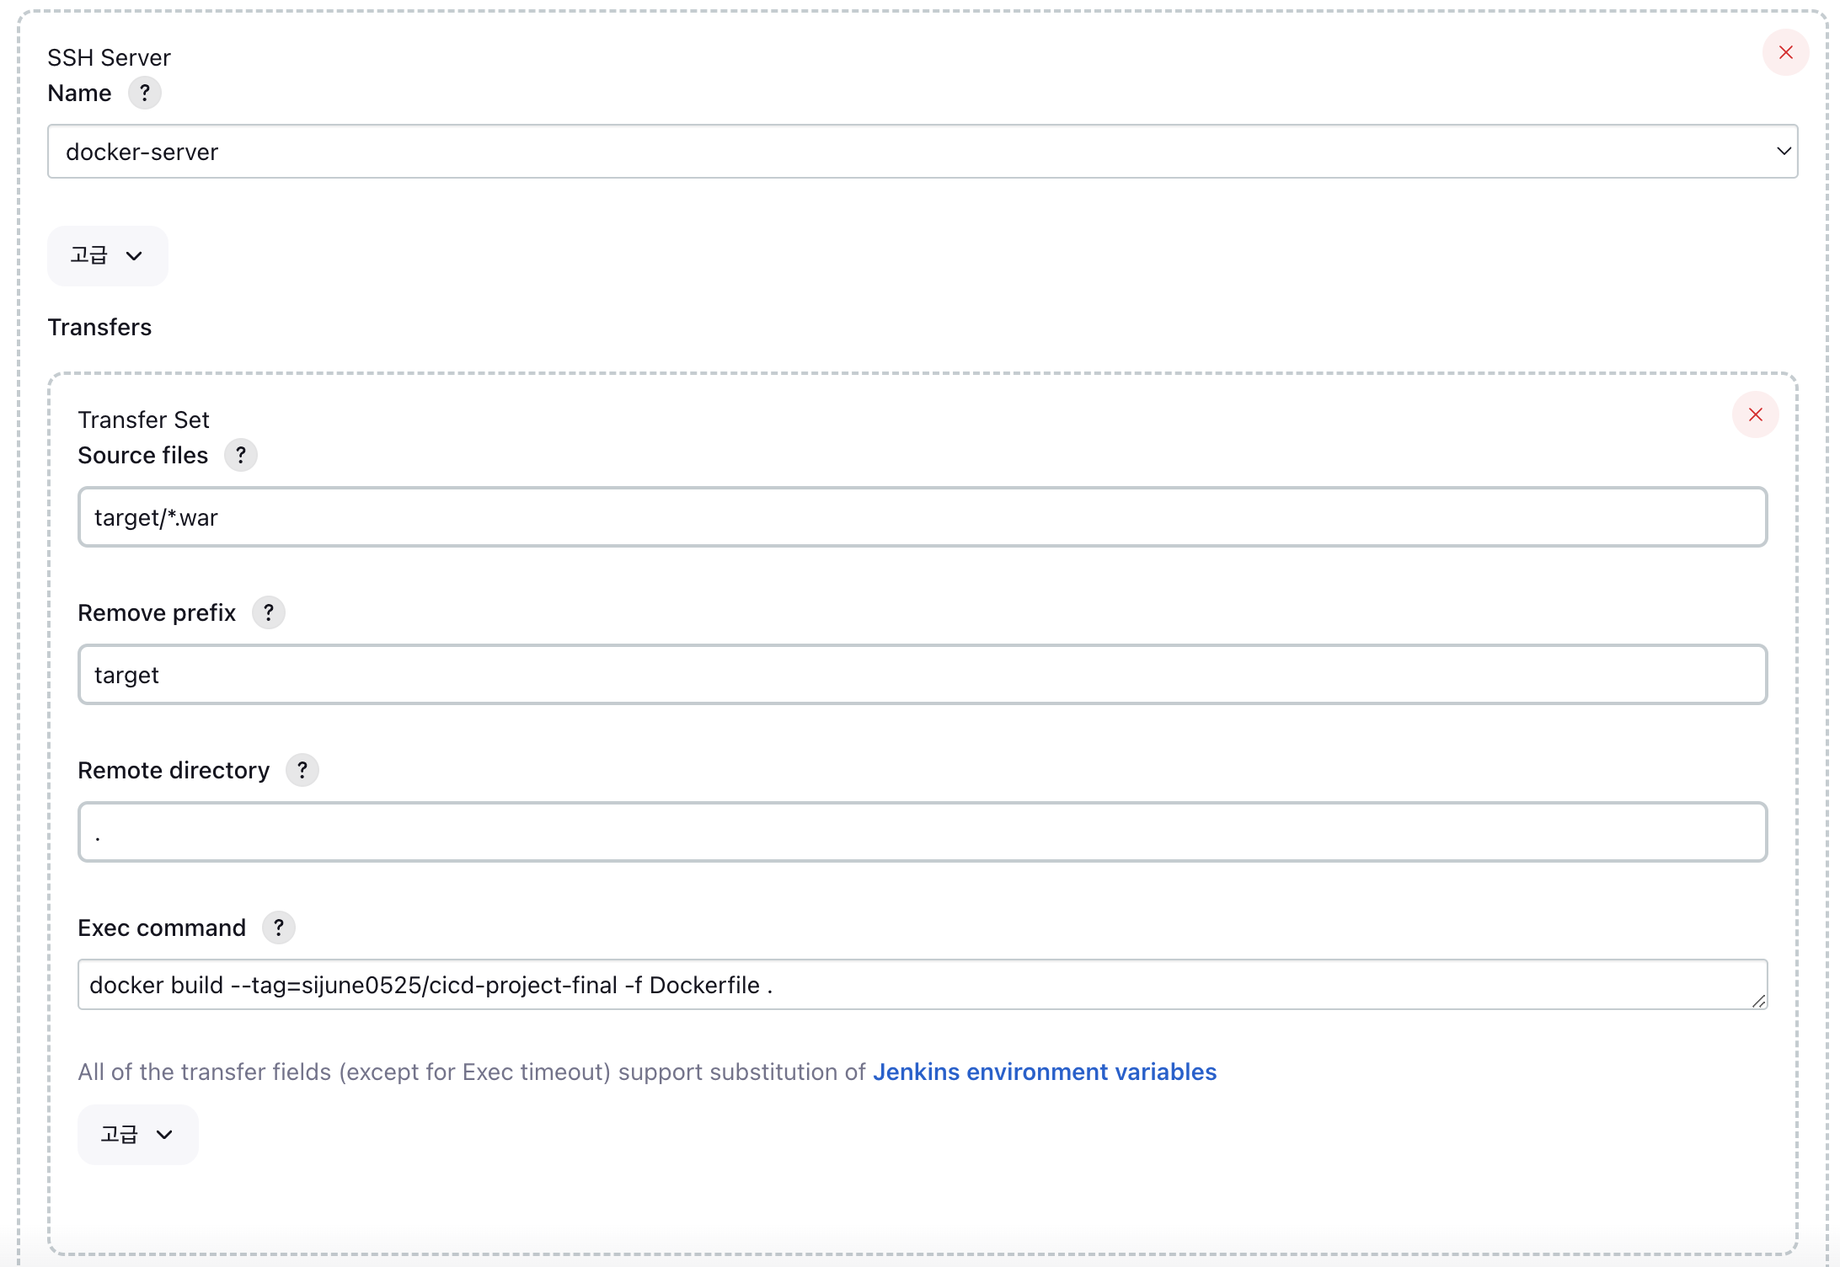Screen dimensions: 1840x1267
Task: Click help icon beside Remove prefix
Action: [x=269, y=612]
